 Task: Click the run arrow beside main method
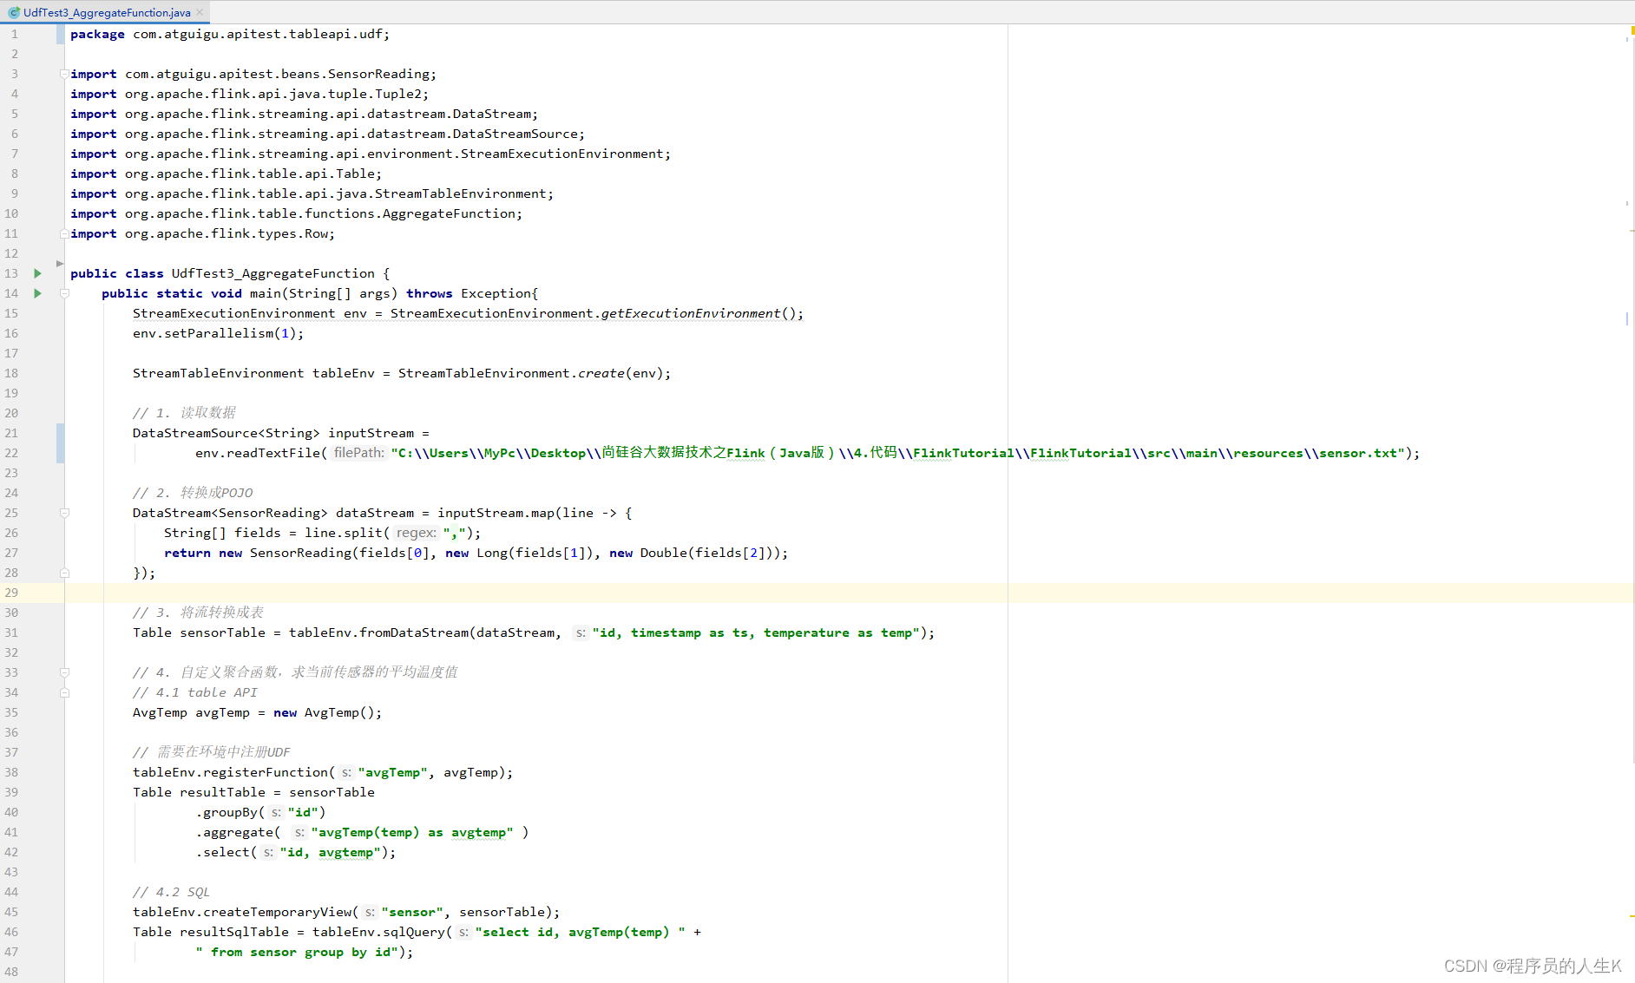(37, 293)
